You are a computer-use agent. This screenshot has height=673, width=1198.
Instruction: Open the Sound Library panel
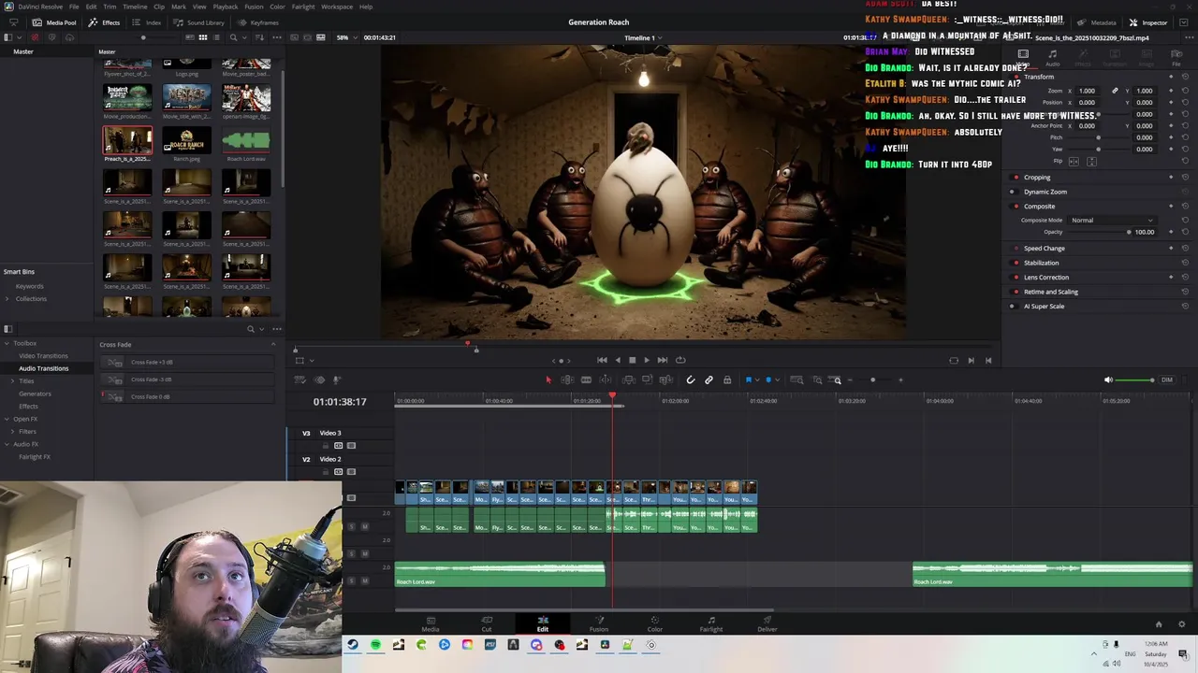(x=199, y=22)
